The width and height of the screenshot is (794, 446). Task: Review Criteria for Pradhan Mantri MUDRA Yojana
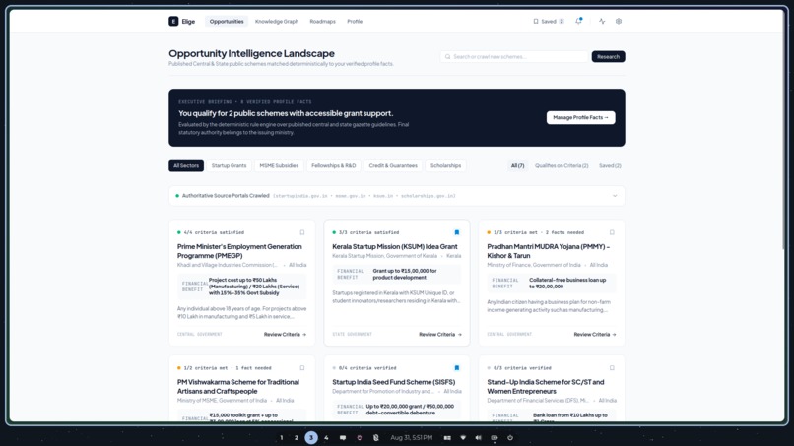coord(595,334)
